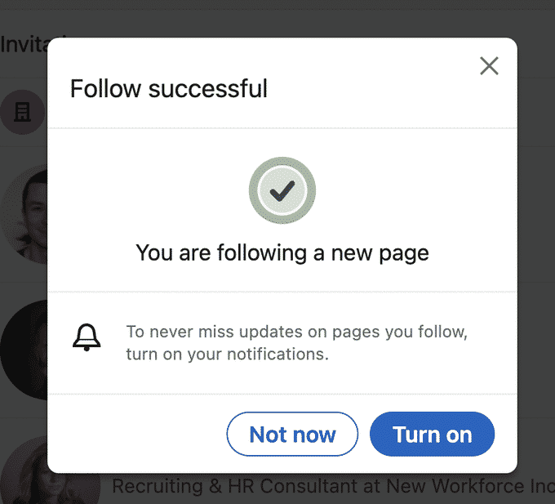Image resolution: width=555 pixels, height=504 pixels.
Task: Click the "To never miss updates" notification text
Action: (x=296, y=332)
